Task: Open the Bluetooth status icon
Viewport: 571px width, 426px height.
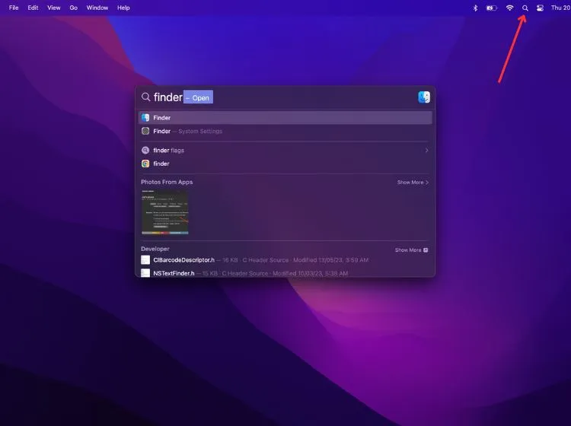Action: pos(475,8)
